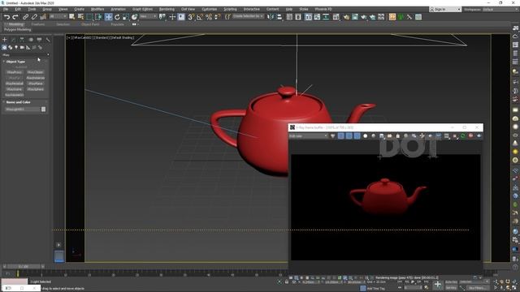Click the VRaySphere object button

[35, 89]
